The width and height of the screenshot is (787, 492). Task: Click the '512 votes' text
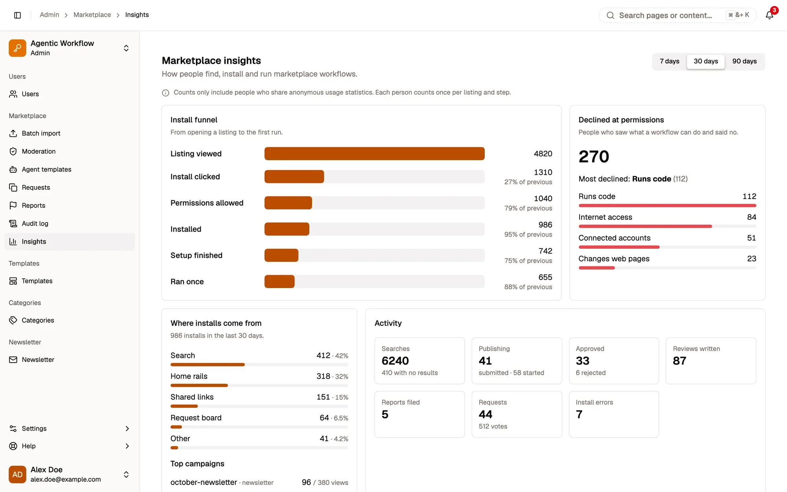493,426
